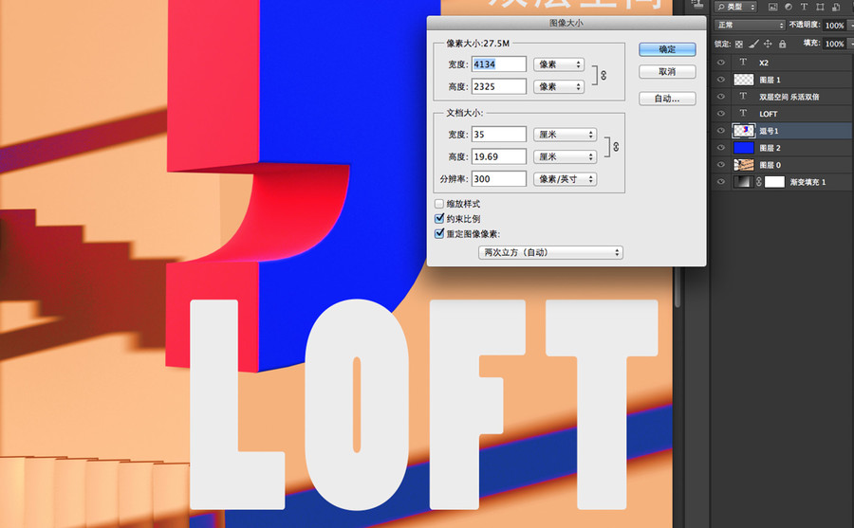The image size is (854, 528).
Task: Click the 图层 0 layer thumbnail
Action: click(x=744, y=164)
